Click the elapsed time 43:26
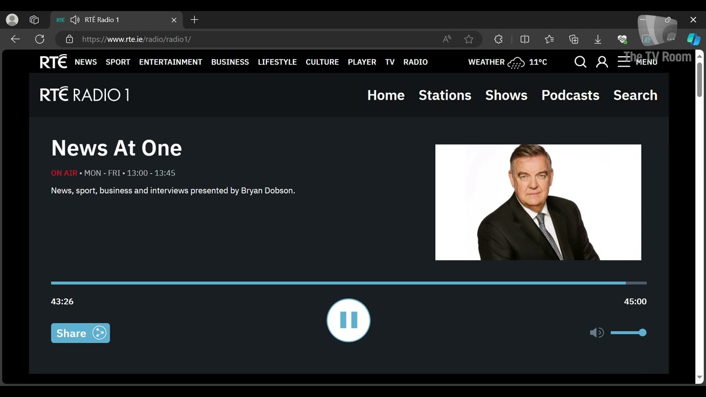This screenshot has width=706, height=397. click(62, 302)
